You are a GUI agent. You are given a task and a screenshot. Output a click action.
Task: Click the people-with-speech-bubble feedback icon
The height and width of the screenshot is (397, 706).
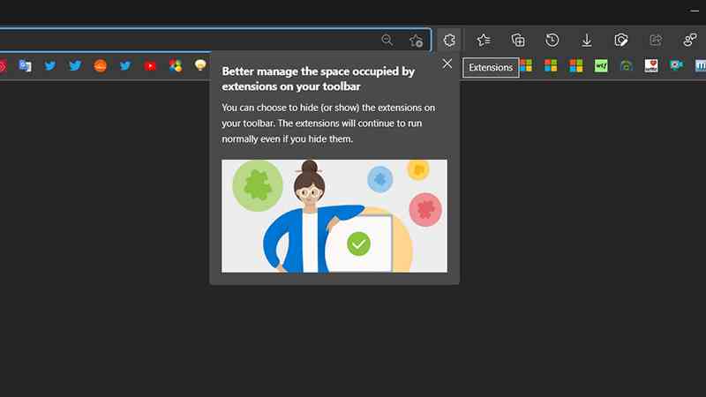[690, 40]
